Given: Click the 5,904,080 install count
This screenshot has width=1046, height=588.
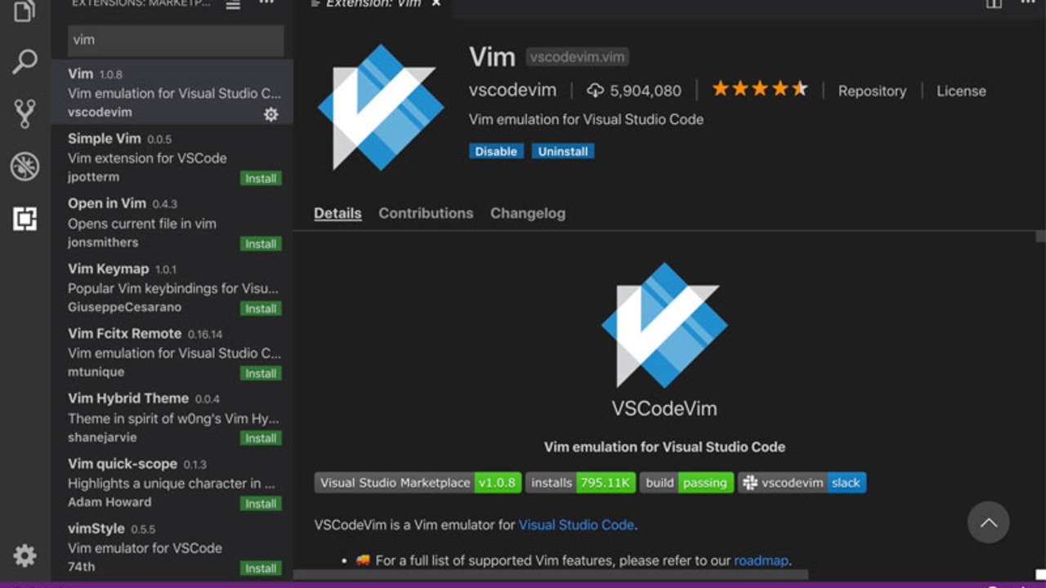Looking at the screenshot, I should (x=646, y=91).
